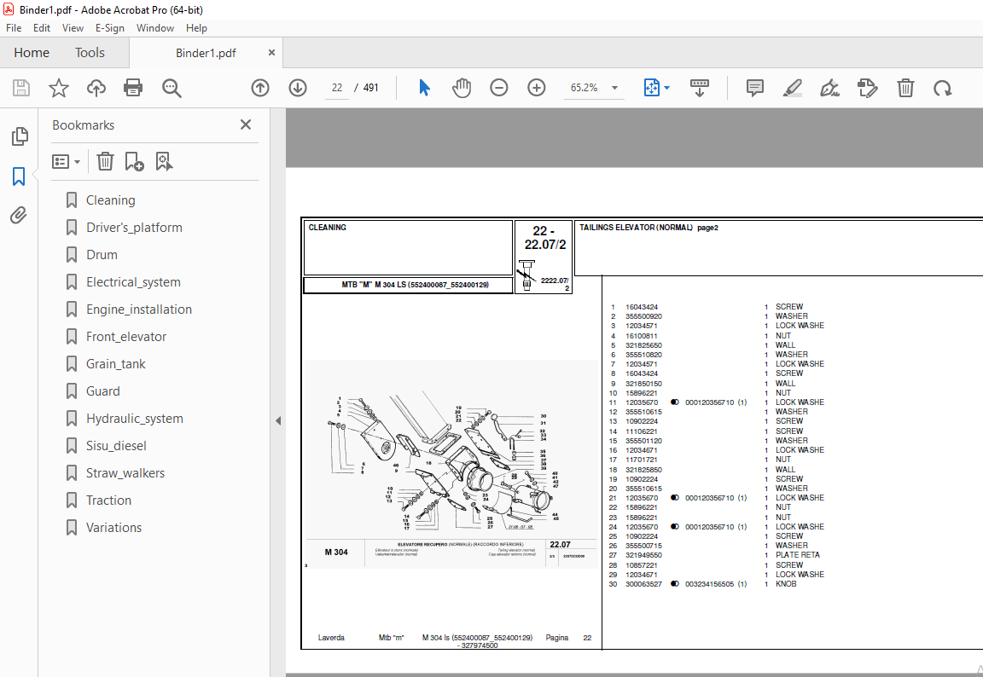Switch to the Tools tab
983x677 pixels.
90,53
